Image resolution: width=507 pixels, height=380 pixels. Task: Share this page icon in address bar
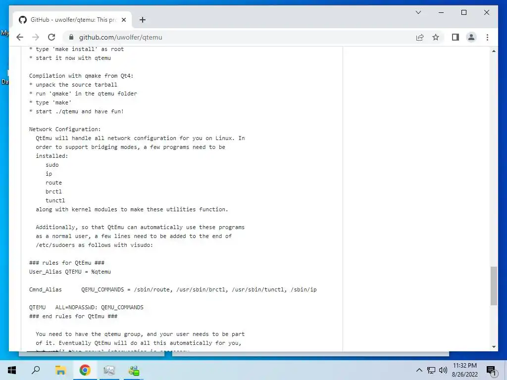click(x=420, y=37)
